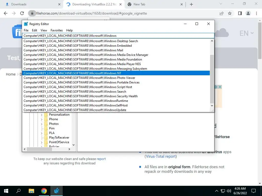Click the network tray icon
The image size is (262, 196).
tap(223, 191)
